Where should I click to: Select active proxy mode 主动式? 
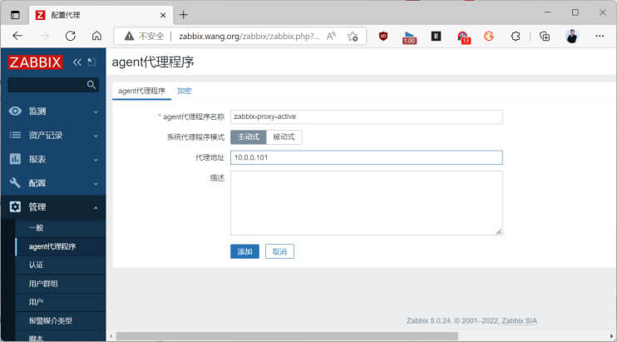249,137
